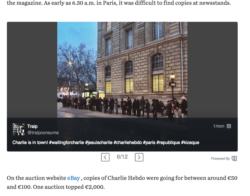Click the 6/12 slide counter
The image size is (250, 196).
122,157
